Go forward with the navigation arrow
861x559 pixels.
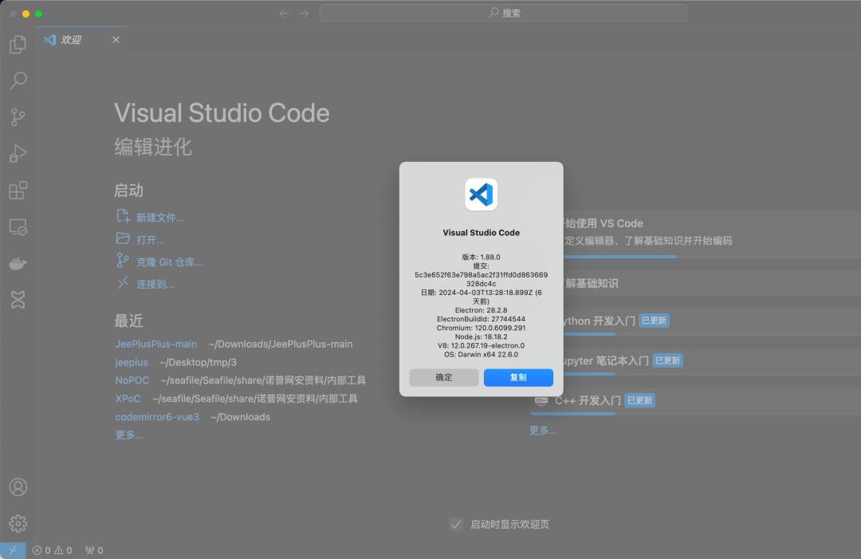[x=305, y=14]
